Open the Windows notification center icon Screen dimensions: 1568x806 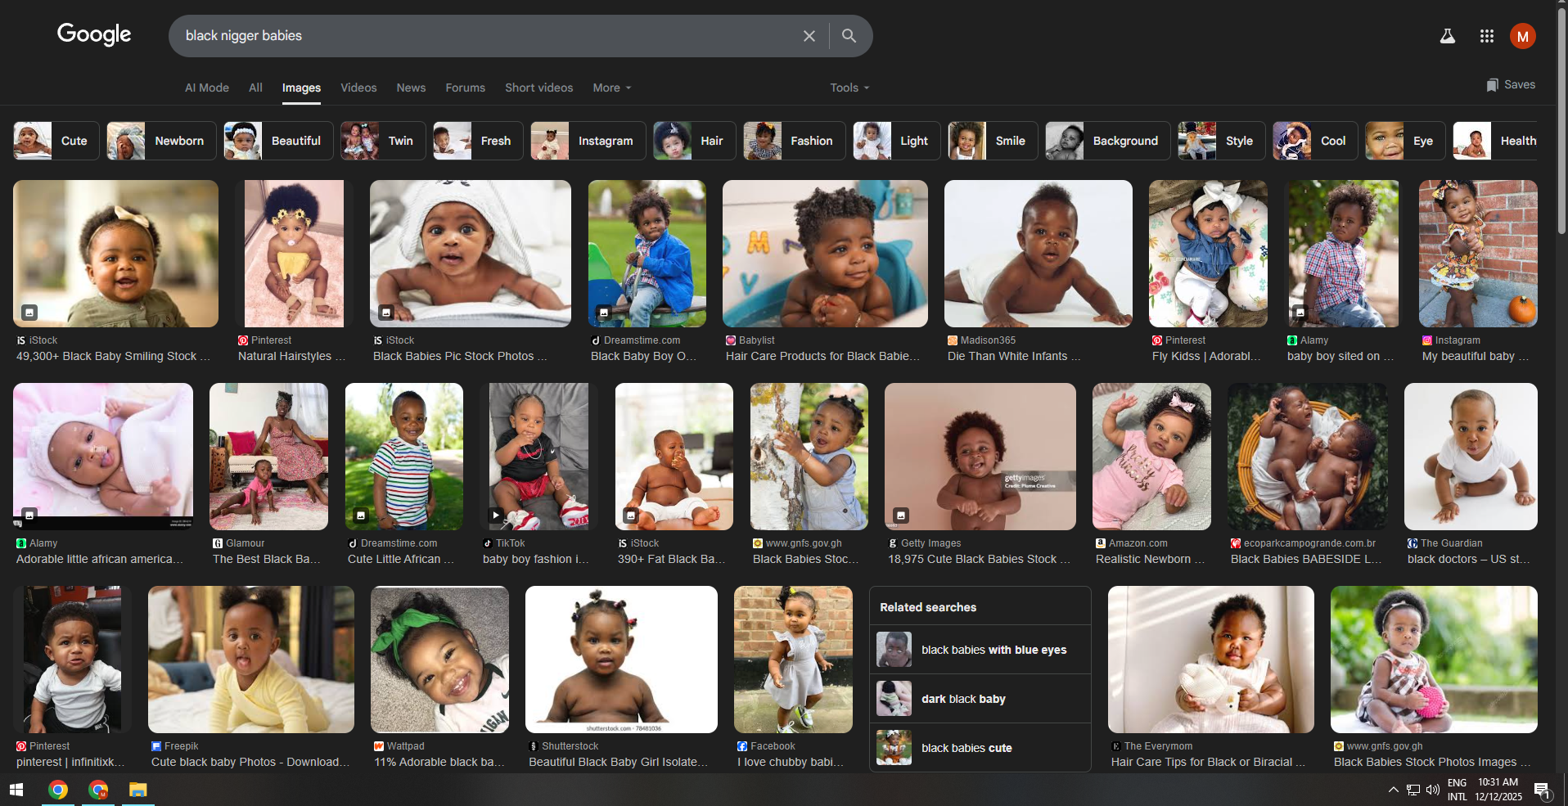1542,790
